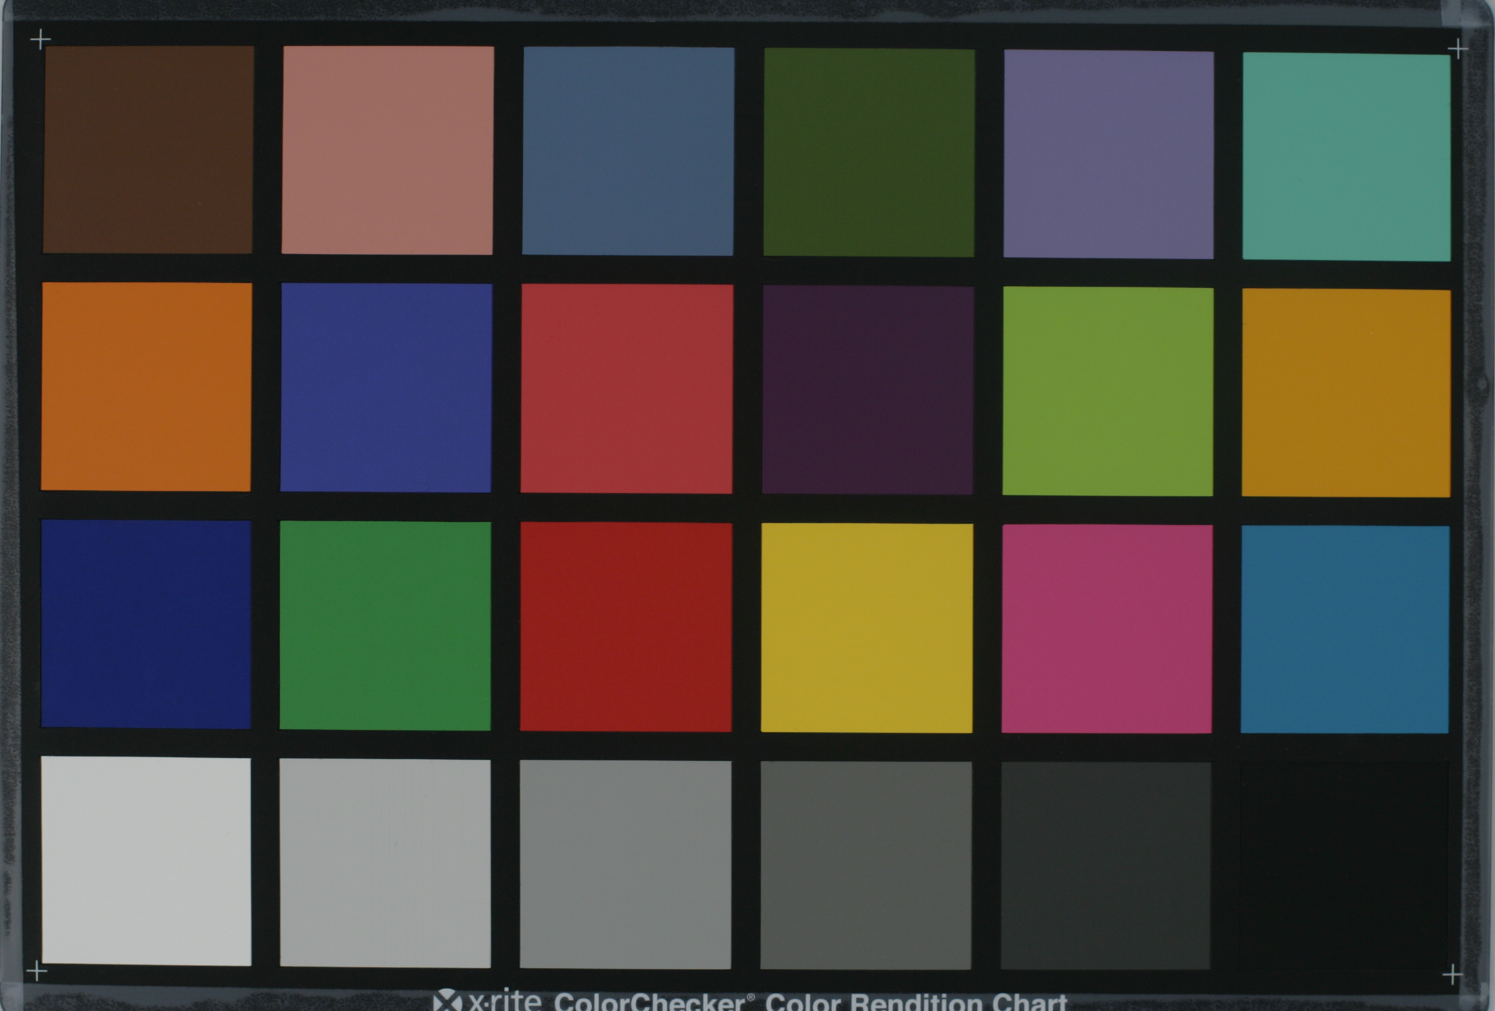Choose the saturated red swatch in third row

[626, 628]
